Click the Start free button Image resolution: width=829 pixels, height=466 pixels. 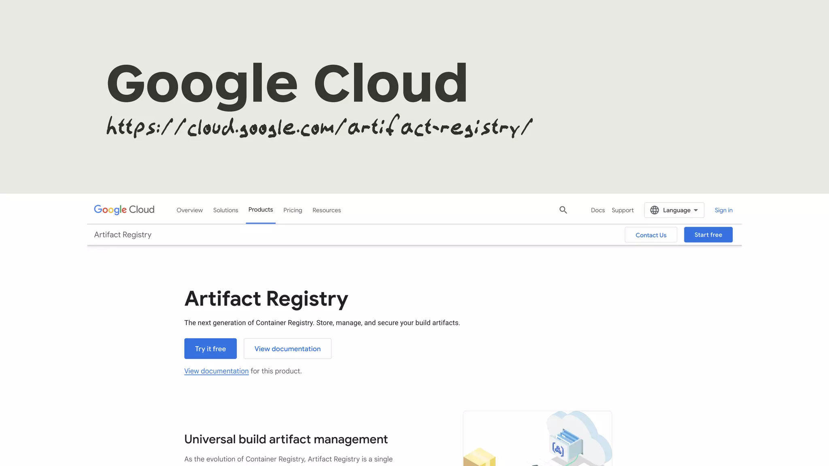(x=708, y=235)
